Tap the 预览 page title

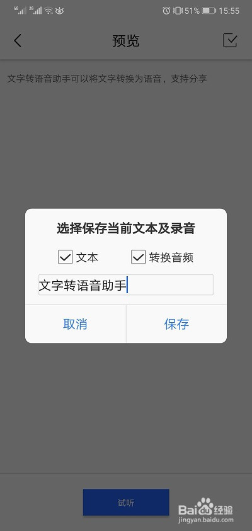click(126, 41)
